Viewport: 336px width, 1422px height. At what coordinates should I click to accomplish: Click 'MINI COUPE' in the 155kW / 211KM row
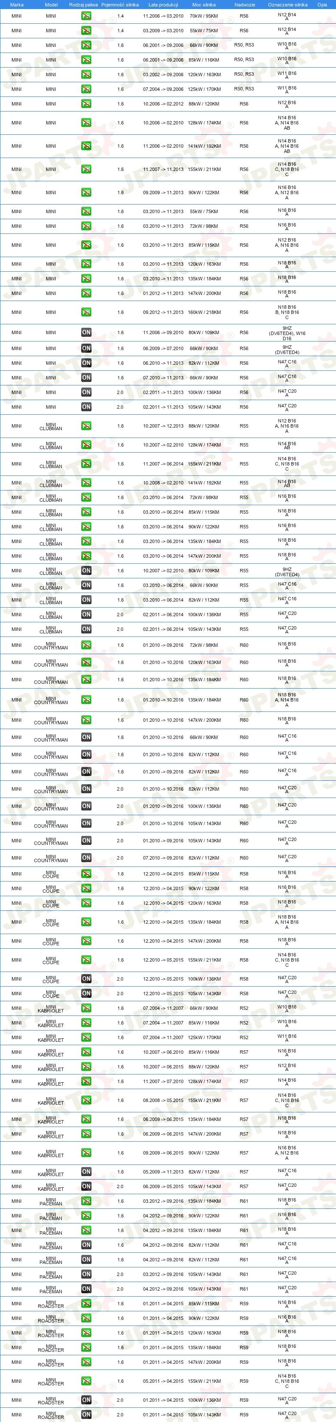[x=51, y=960]
